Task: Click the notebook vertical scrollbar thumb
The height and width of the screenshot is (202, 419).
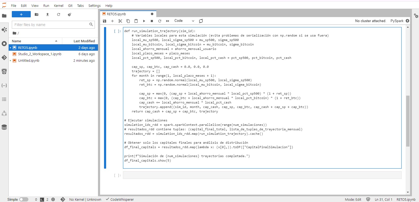Action: 408,121
